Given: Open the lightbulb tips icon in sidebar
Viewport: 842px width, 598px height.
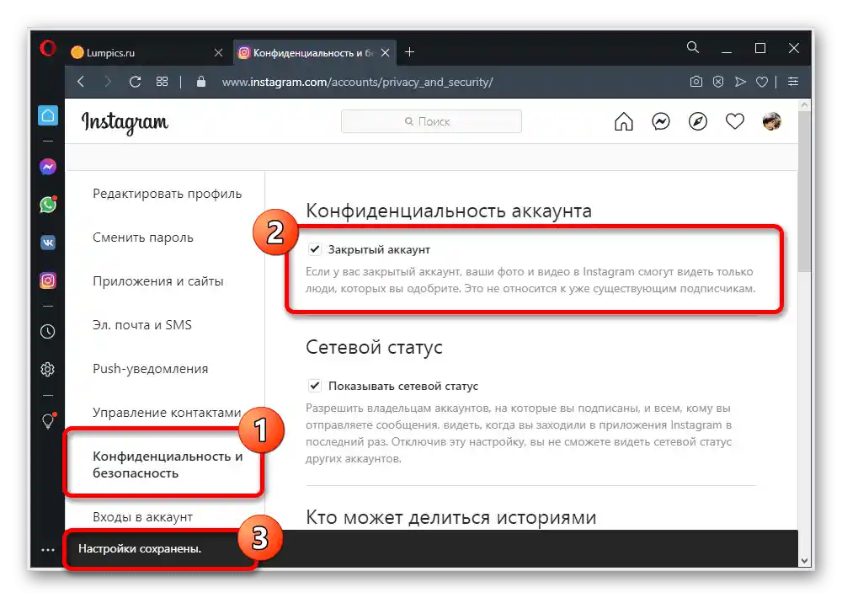Looking at the screenshot, I should (48, 420).
